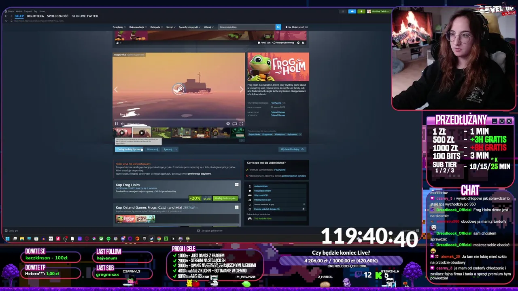Open ISHINLIVE TWITCH profile tab

[85, 16]
